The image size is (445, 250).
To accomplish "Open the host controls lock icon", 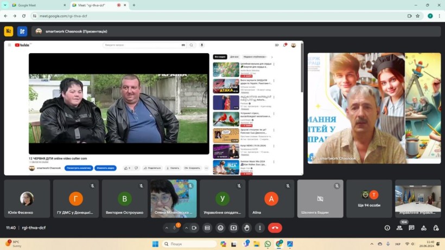I will [436, 228].
